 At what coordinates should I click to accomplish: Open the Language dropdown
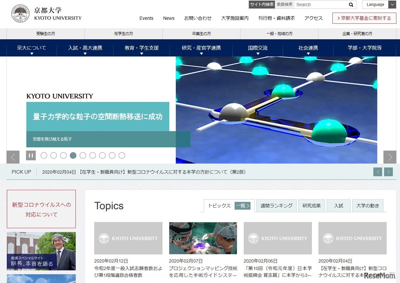tap(379, 5)
